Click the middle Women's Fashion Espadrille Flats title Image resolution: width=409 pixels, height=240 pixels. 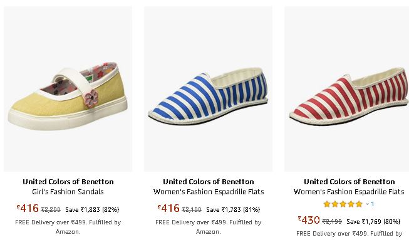pos(209,192)
